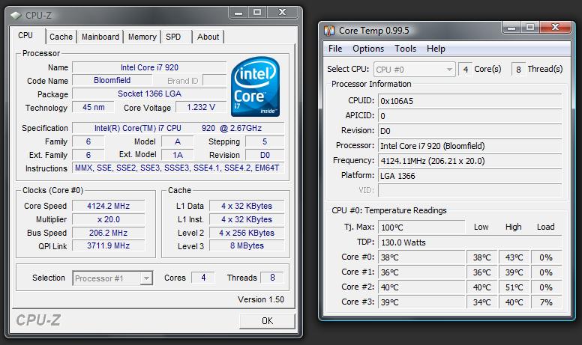Open the Options menu in Core Temp
Screen dimensions: 582x345
[368, 49]
